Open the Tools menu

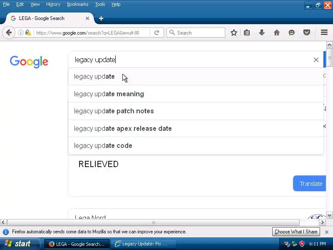pyautogui.click(x=100, y=4)
